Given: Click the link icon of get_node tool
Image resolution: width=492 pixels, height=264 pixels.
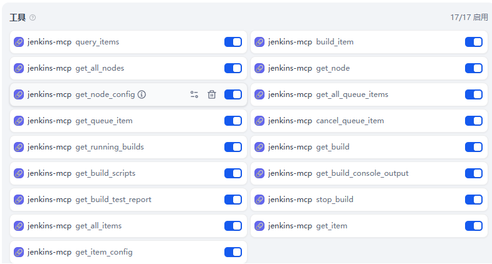Looking at the screenshot, I should tap(259, 68).
